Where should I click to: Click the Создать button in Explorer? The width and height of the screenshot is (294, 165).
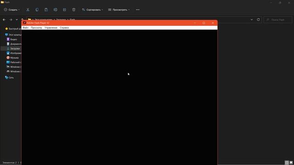tap(12, 10)
